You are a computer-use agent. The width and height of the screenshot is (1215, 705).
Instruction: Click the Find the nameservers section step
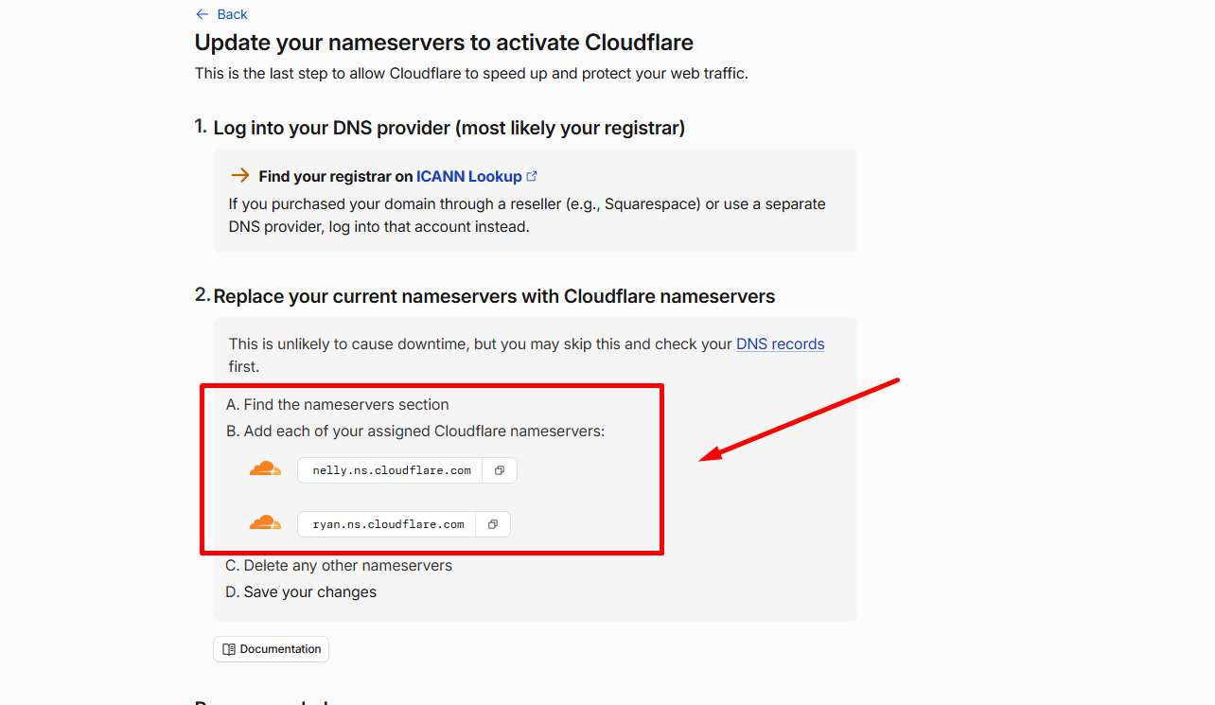coord(337,405)
